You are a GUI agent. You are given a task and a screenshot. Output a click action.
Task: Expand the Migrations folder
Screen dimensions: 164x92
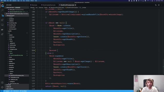(12, 59)
